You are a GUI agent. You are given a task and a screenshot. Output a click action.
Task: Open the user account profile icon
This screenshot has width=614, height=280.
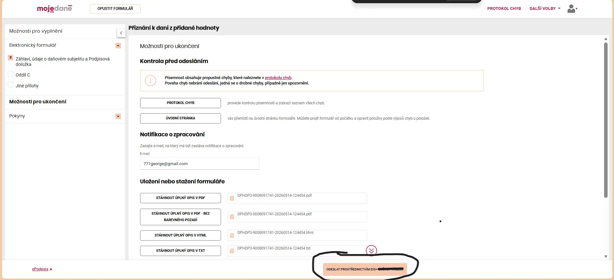click(572, 9)
